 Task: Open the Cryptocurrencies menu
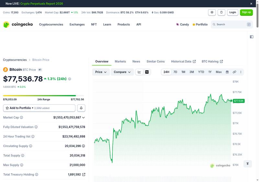[x=51, y=25]
